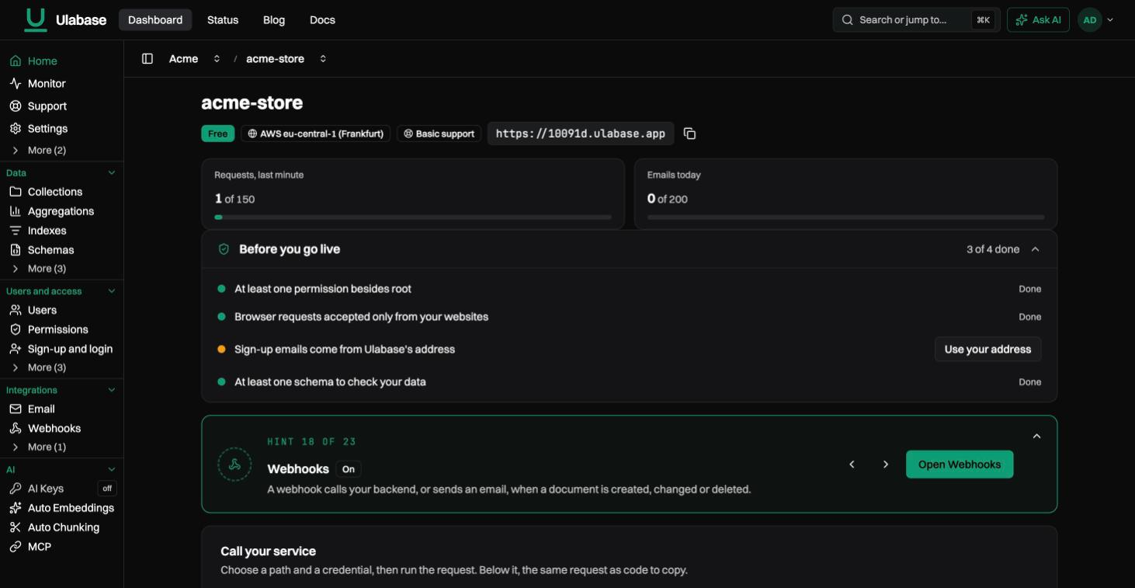The width and height of the screenshot is (1135, 588).
Task: Open the AD account menu
Action: pyautogui.click(x=1095, y=20)
